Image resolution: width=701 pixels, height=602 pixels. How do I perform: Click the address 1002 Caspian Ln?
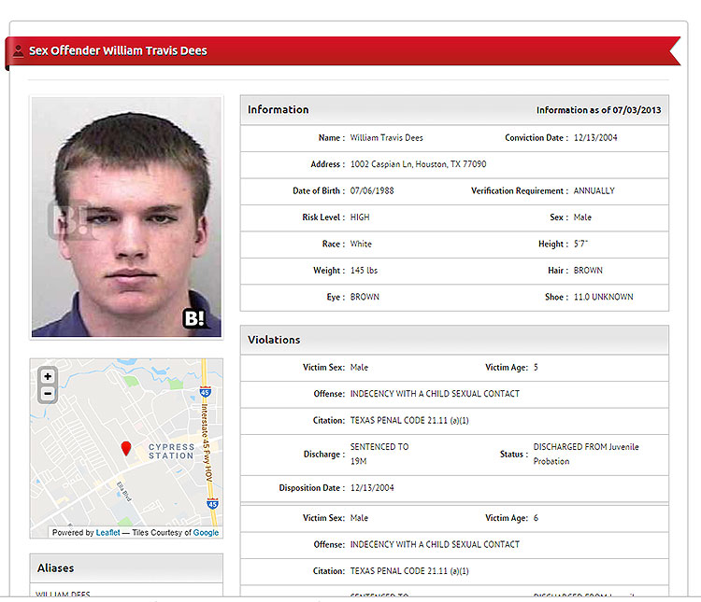pyautogui.click(x=418, y=164)
